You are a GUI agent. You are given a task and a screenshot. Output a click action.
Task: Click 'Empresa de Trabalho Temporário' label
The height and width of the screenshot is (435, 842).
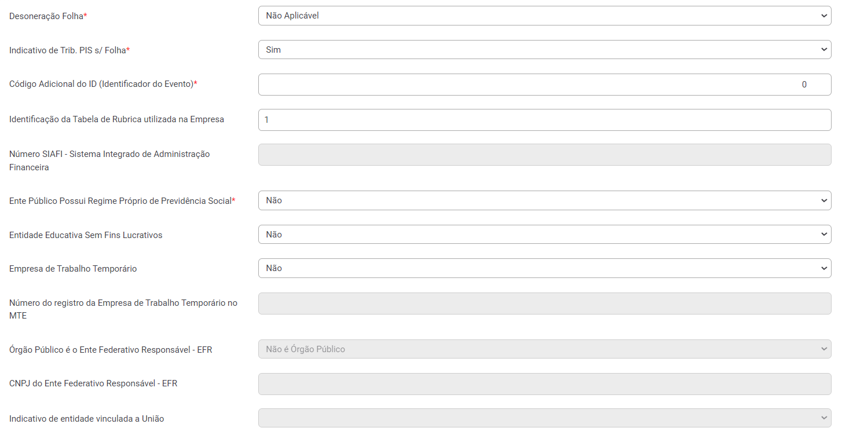click(73, 269)
